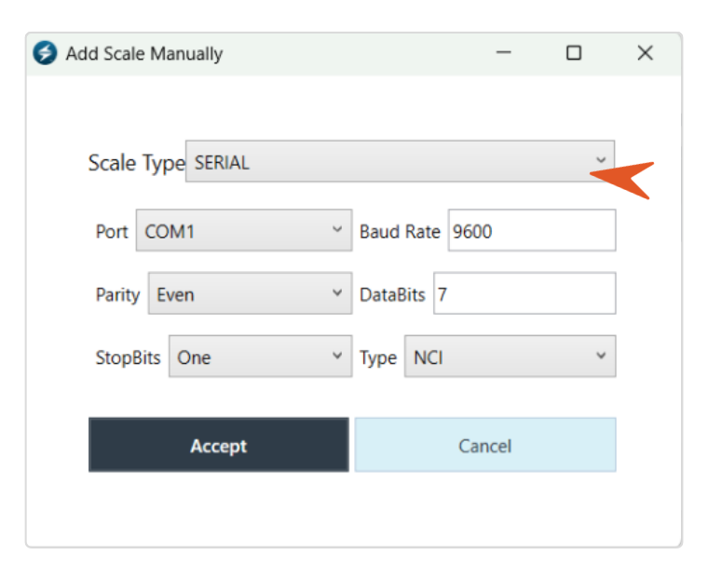This screenshot has width=708, height=582.
Task: Expand the Port dropdown showing COM1
Action: [244, 230]
